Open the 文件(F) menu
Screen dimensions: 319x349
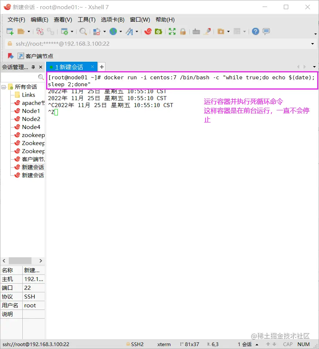click(16, 20)
